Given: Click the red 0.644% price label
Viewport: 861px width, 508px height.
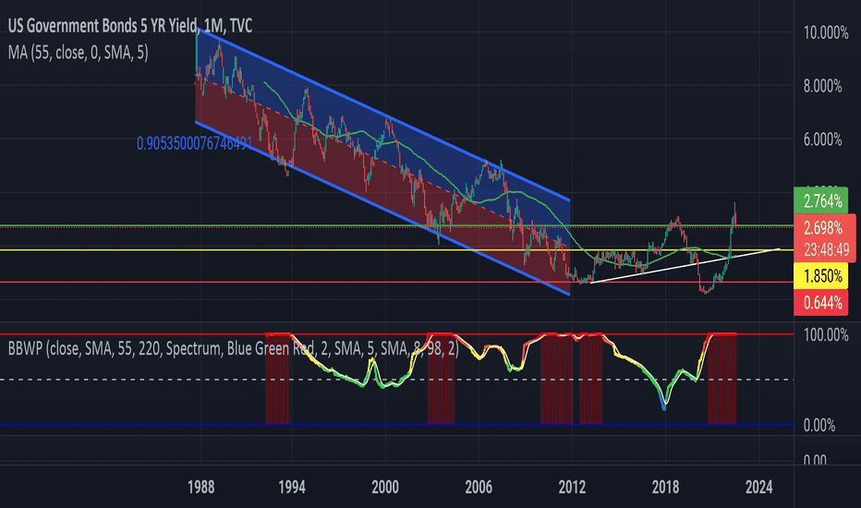Looking at the screenshot, I should tap(821, 303).
